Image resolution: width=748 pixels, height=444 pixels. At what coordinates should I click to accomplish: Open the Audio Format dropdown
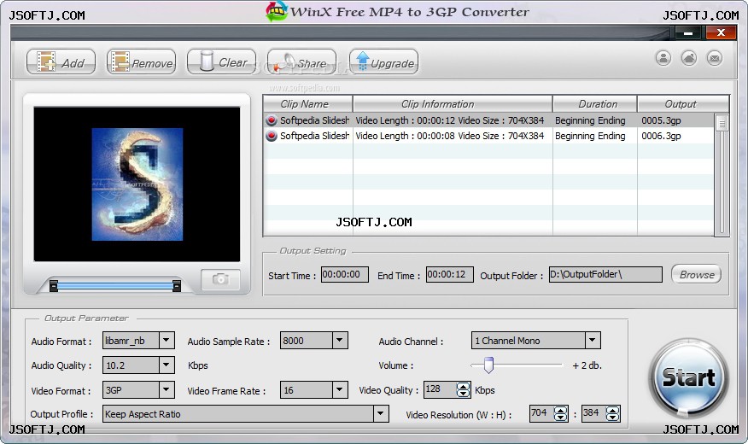[x=166, y=341]
